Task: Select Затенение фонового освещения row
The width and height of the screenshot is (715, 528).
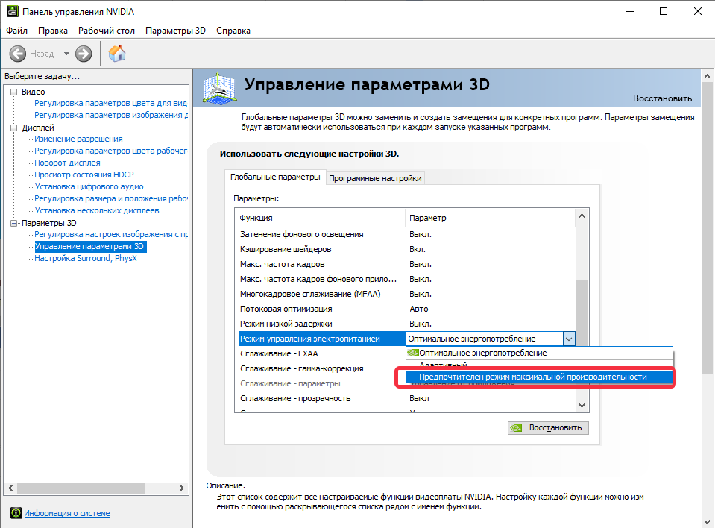Action: point(407,234)
